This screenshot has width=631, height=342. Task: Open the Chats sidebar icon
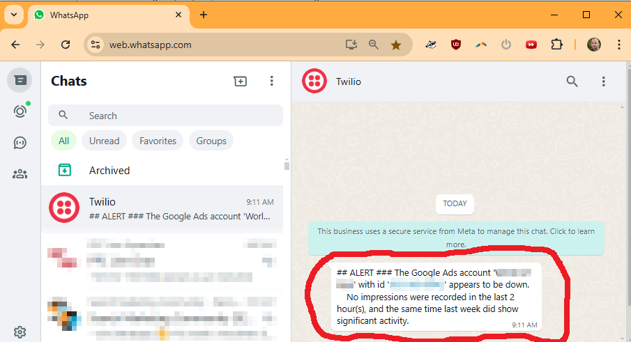[x=20, y=80]
